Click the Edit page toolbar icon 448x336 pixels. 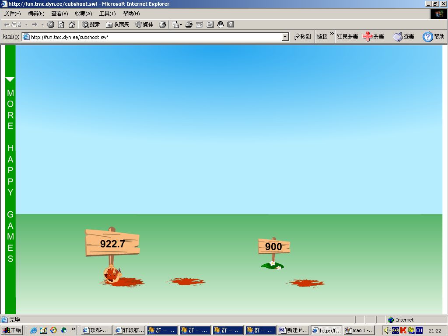tap(199, 24)
